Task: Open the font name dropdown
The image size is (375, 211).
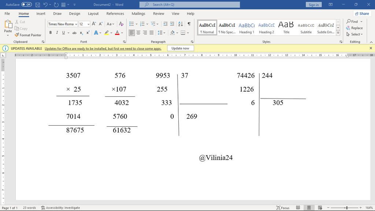Action: 76,24
